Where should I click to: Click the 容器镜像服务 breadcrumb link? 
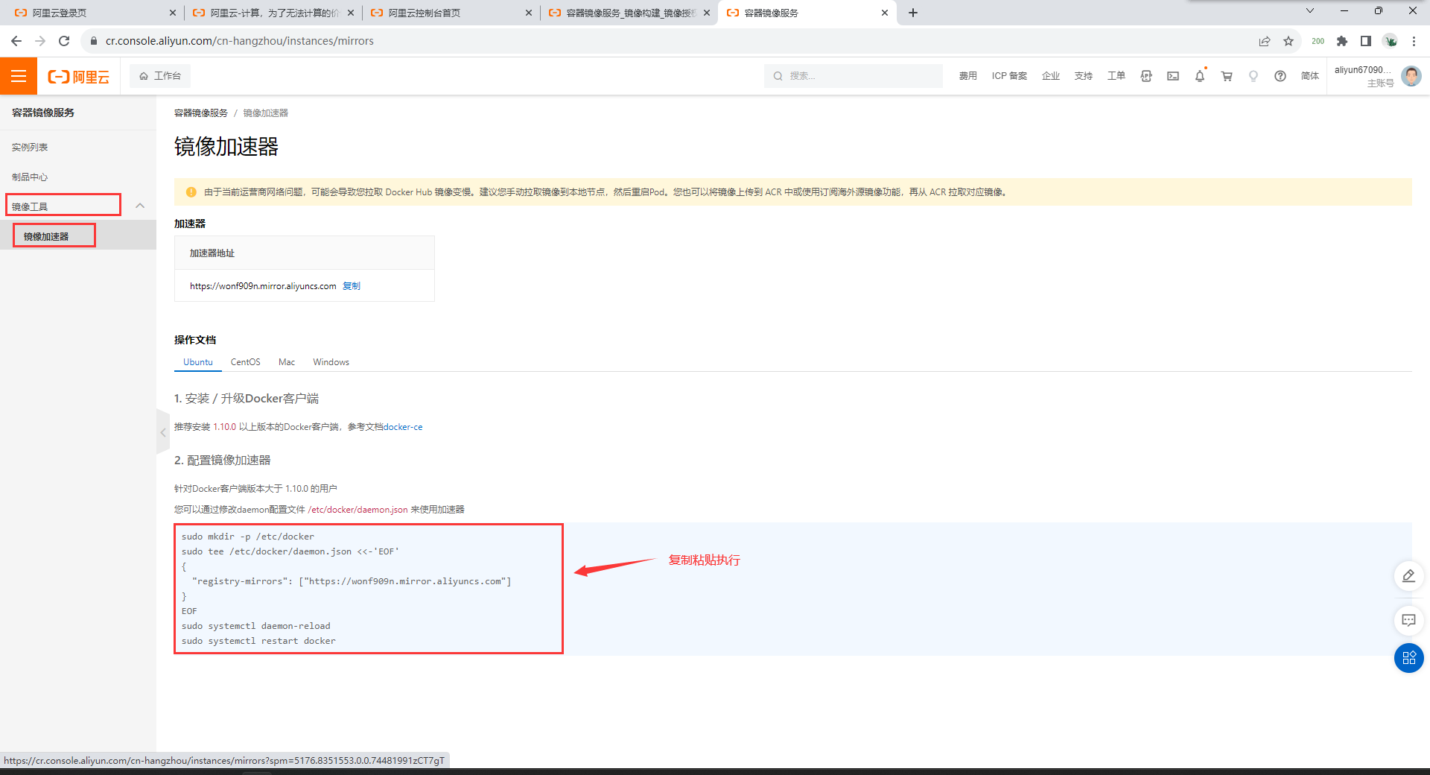(x=201, y=113)
